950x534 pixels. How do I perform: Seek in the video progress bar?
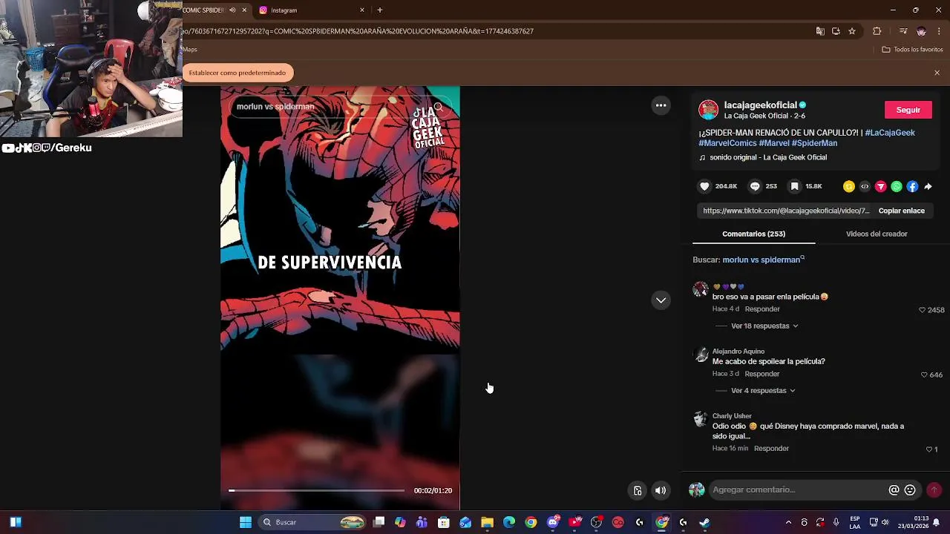pos(317,490)
